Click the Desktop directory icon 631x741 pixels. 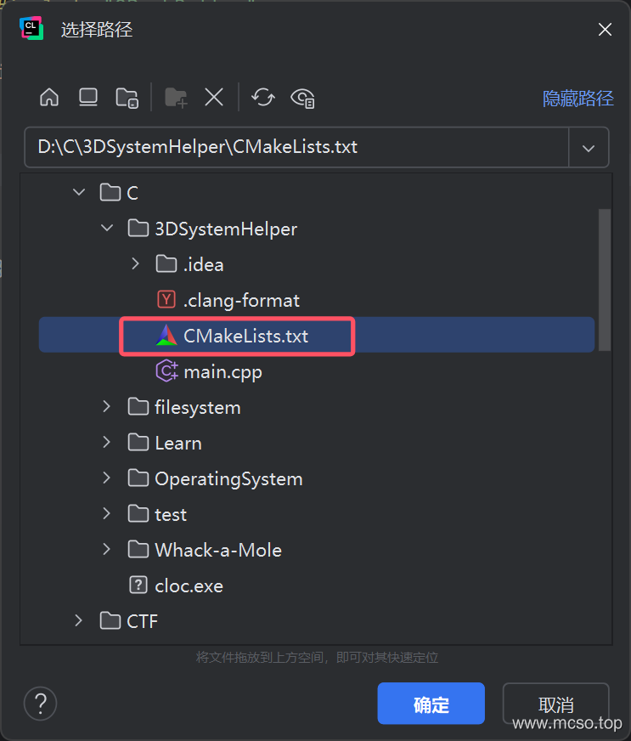88,98
